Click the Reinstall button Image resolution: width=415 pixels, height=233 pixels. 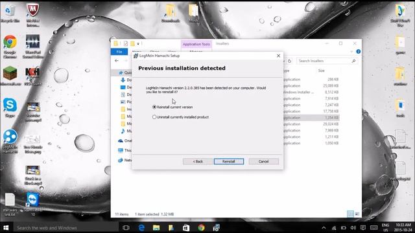(229, 161)
